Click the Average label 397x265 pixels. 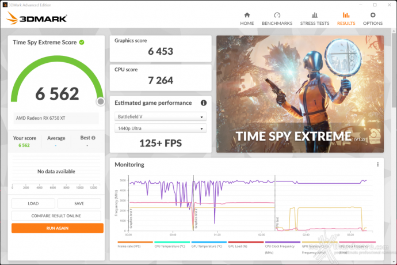click(56, 138)
